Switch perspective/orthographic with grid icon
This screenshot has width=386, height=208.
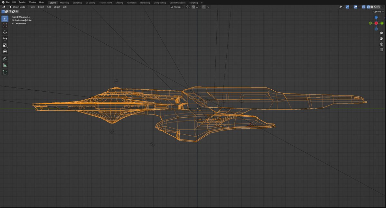381,50
